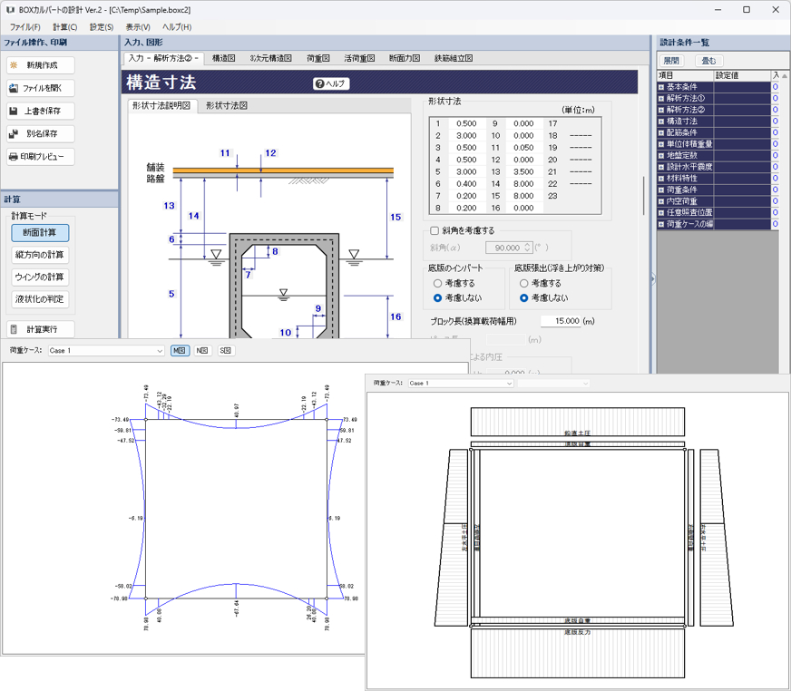Open the 表示(V) menu
Viewport: 791px width, 691px height.
click(x=138, y=27)
